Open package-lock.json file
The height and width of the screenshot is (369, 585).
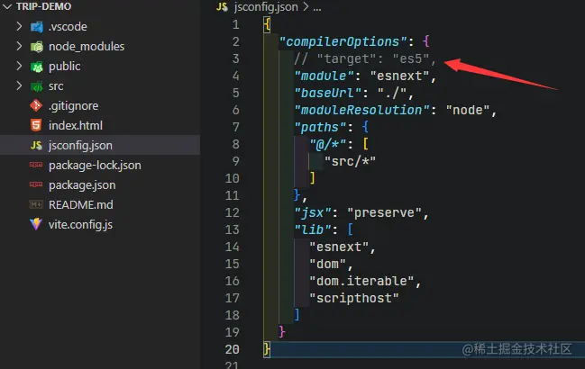click(96, 166)
